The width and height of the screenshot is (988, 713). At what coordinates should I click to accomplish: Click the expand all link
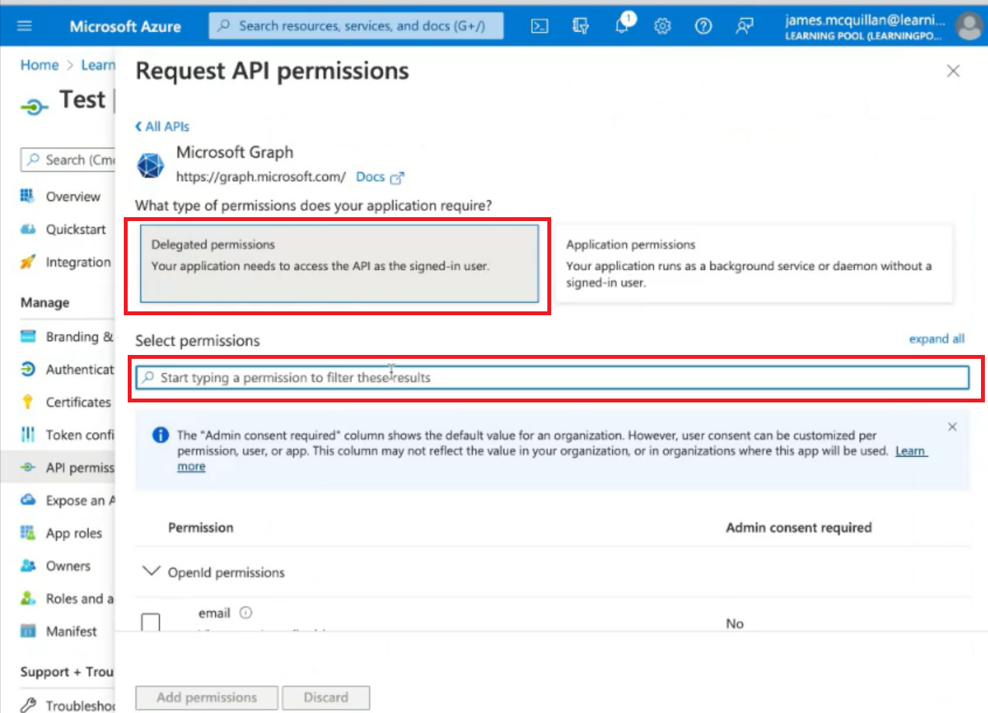(x=936, y=339)
